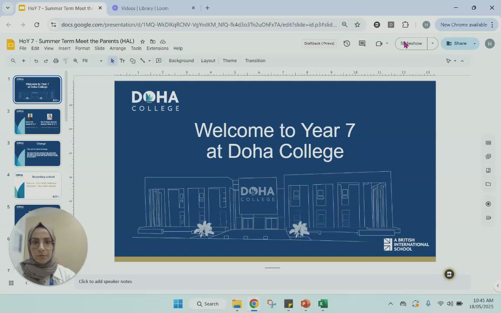Expand the Share options arrow
The width and height of the screenshot is (501, 313).
point(474,43)
